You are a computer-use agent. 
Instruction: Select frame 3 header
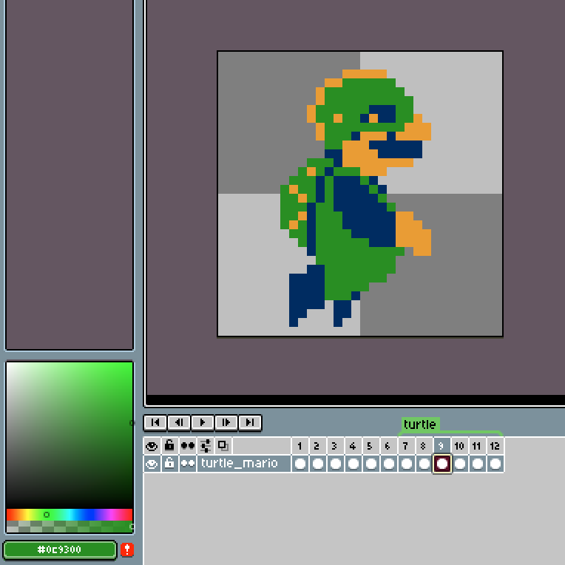click(x=335, y=446)
